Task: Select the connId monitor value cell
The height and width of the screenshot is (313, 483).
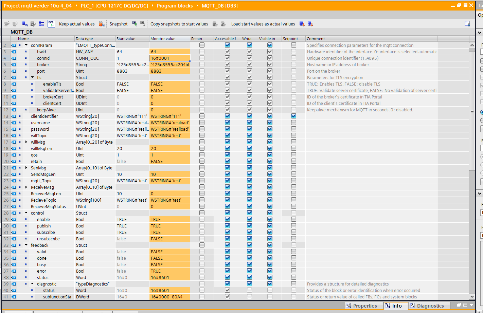Action: tap(169, 58)
